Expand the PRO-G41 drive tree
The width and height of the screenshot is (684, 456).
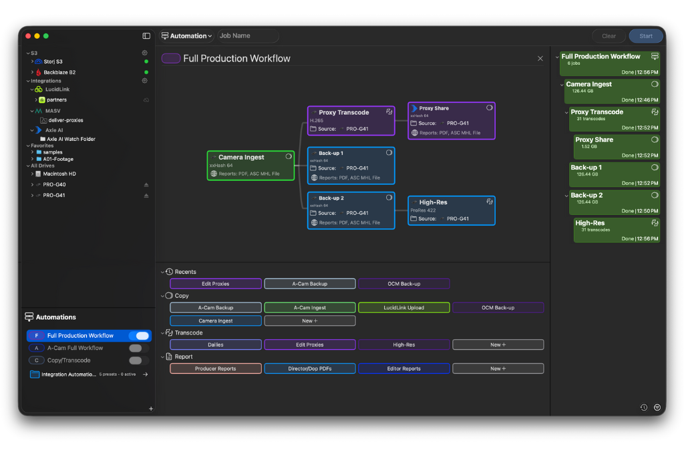32,196
